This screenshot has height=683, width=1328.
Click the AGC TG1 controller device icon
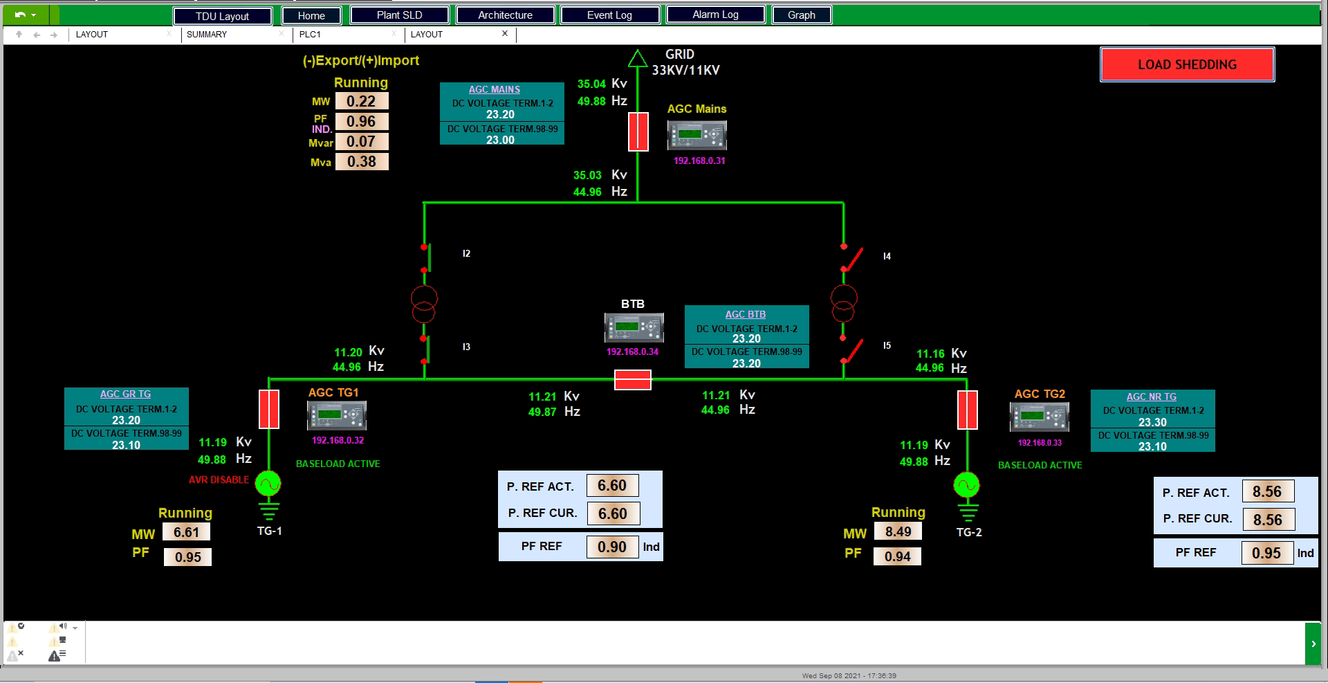337,415
